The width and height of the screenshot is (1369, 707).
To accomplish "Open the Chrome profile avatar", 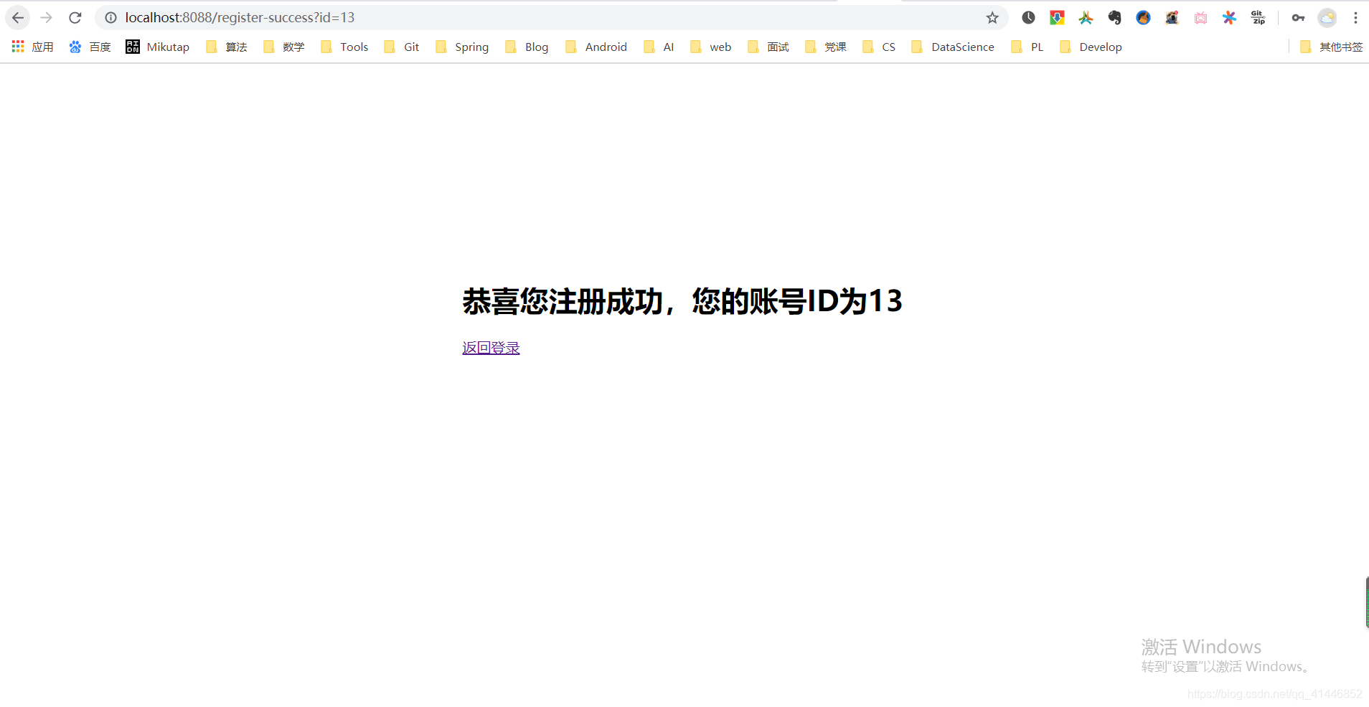I will click(x=1327, y=17).
